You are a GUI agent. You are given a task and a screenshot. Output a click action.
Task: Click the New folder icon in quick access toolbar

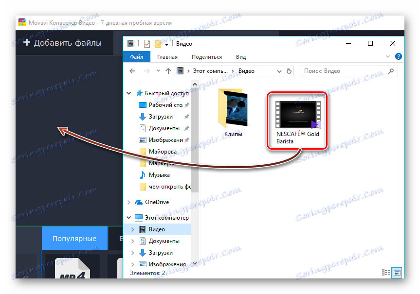pyautogui.click(x=158, y=43)
